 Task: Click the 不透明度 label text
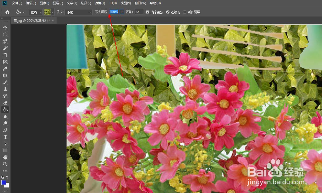coord(102,12)
